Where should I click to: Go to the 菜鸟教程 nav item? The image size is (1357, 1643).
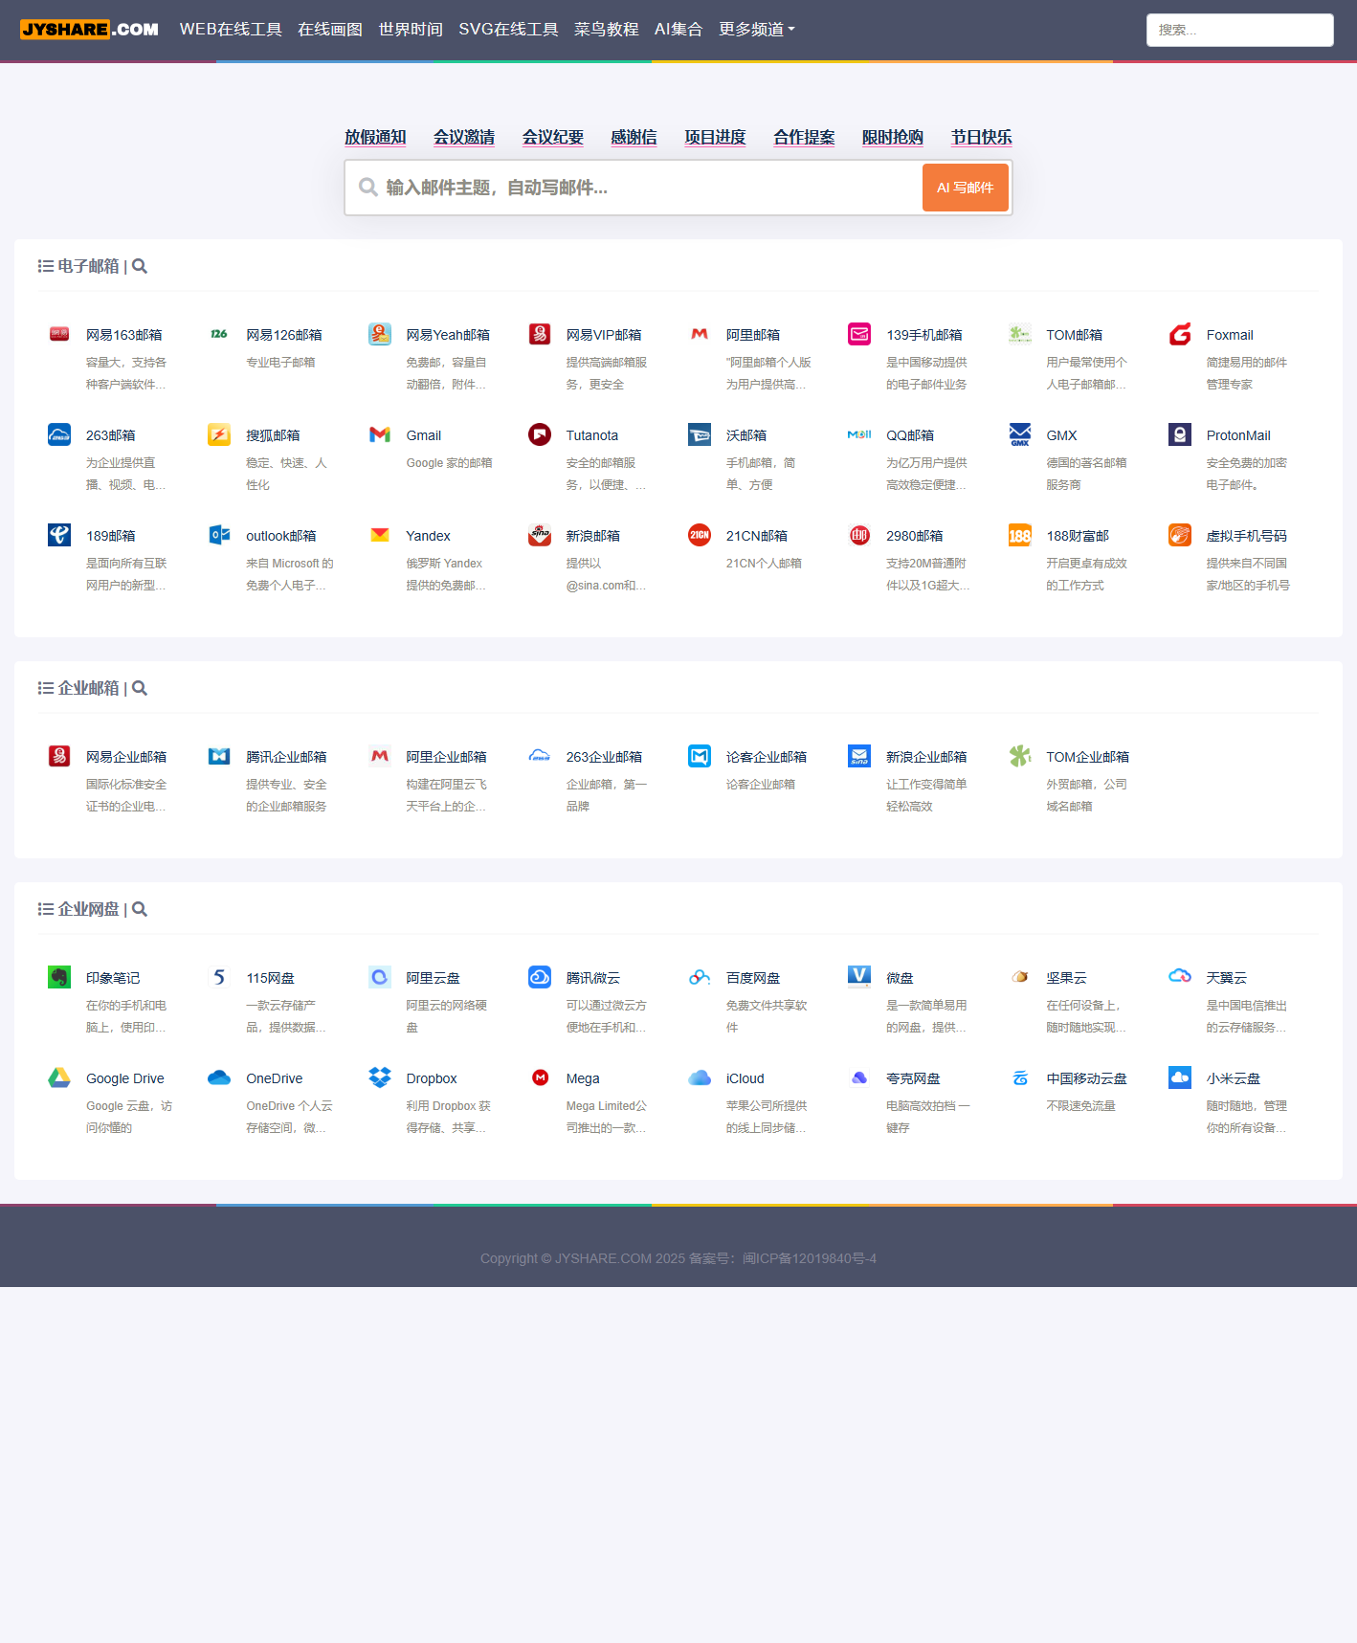[606, 30]
